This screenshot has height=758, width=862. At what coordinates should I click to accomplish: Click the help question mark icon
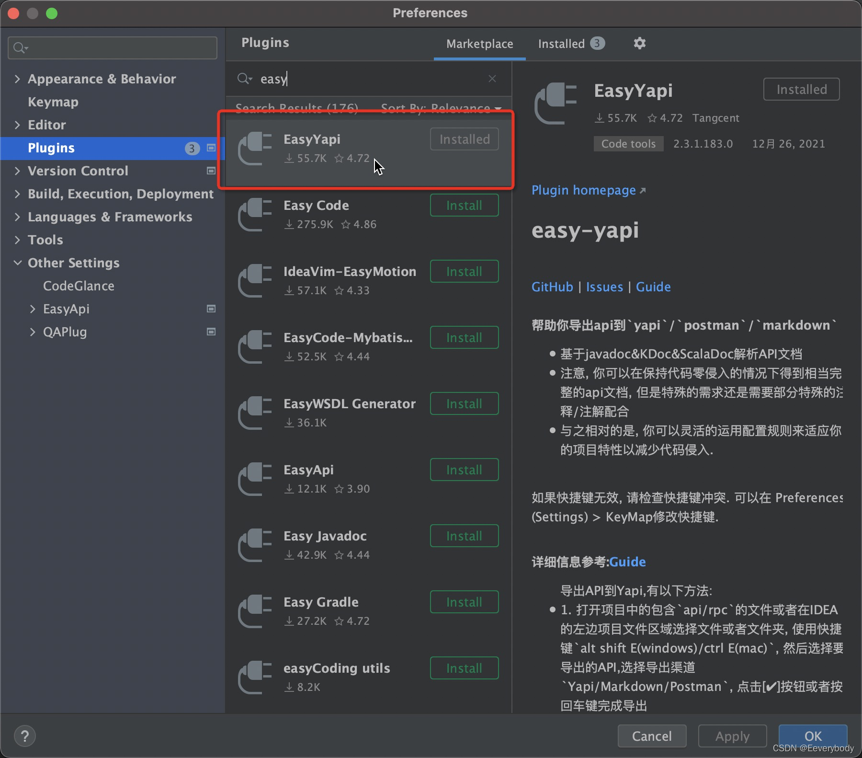[25, 735]
